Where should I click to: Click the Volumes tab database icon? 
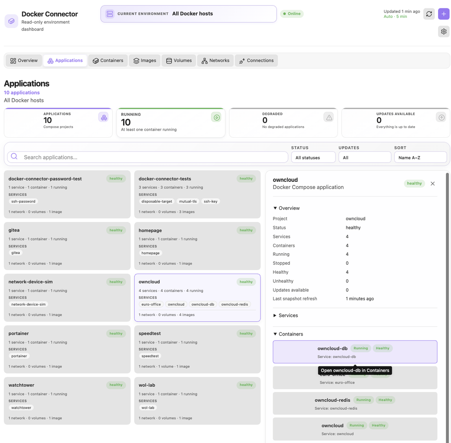169,61
